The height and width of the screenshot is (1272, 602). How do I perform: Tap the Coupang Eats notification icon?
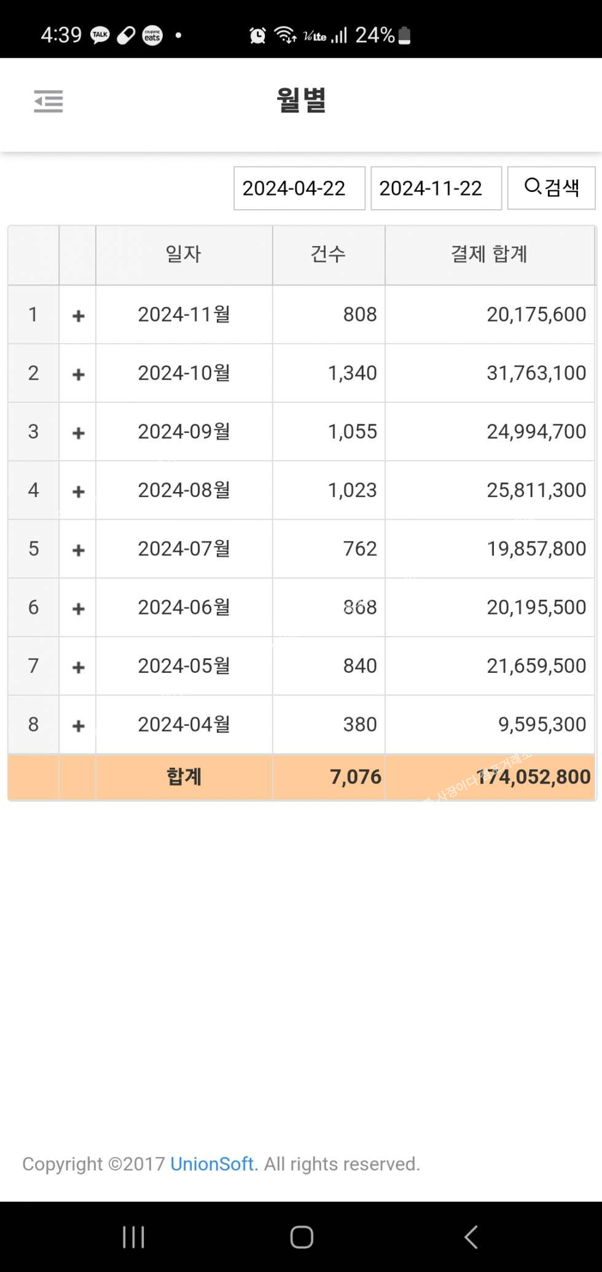click(x=152, y=35)
